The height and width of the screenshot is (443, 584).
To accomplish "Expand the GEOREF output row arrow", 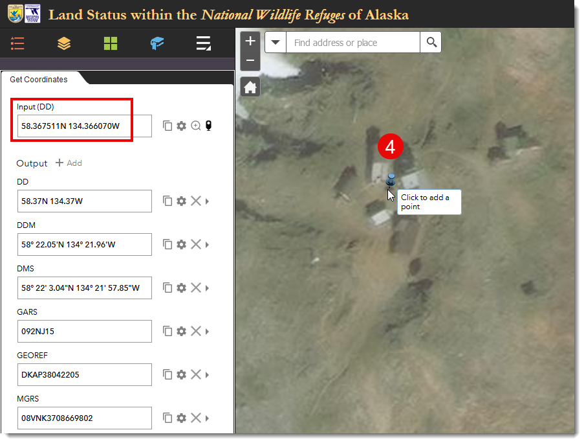I will (208, 374).
